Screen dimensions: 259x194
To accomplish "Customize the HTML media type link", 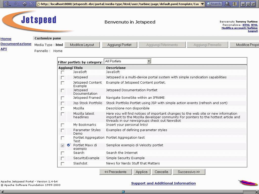I will (246, 25).
